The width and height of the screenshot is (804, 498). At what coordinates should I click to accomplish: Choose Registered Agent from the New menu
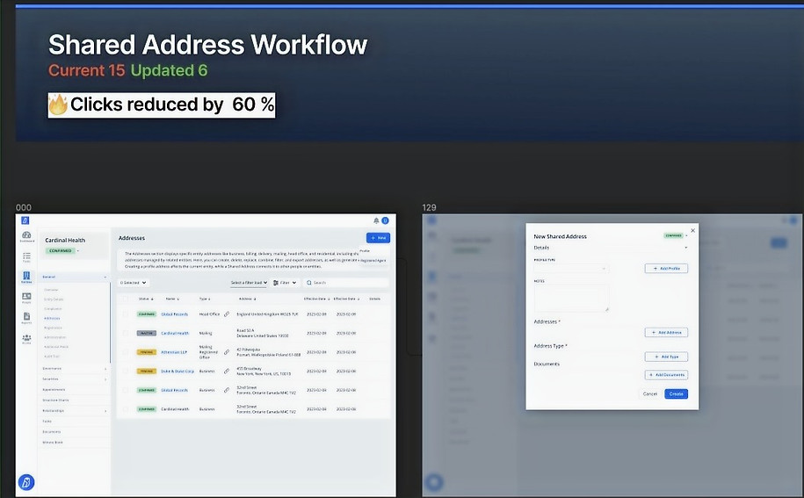click(x=373, y=260)
